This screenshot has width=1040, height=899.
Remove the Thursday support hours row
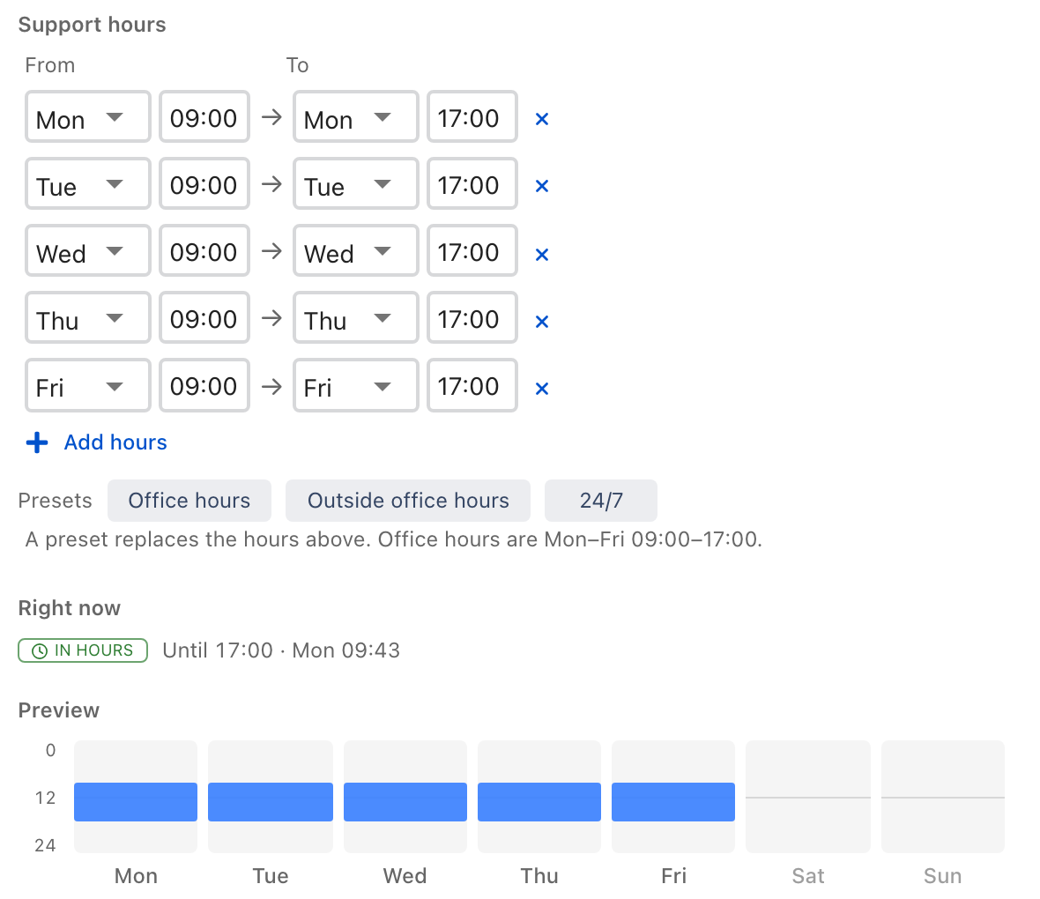pyautogui.click(x=542, y=321)
